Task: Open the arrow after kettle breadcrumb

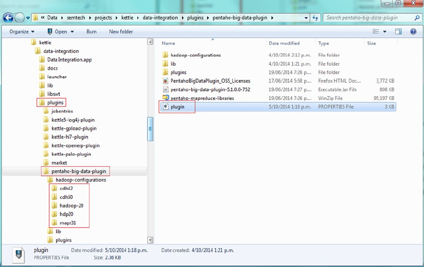Action: coord(138,18)
